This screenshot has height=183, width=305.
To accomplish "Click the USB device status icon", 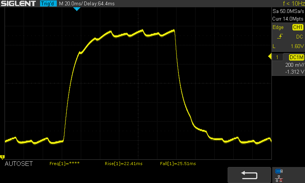I will 279,171.
